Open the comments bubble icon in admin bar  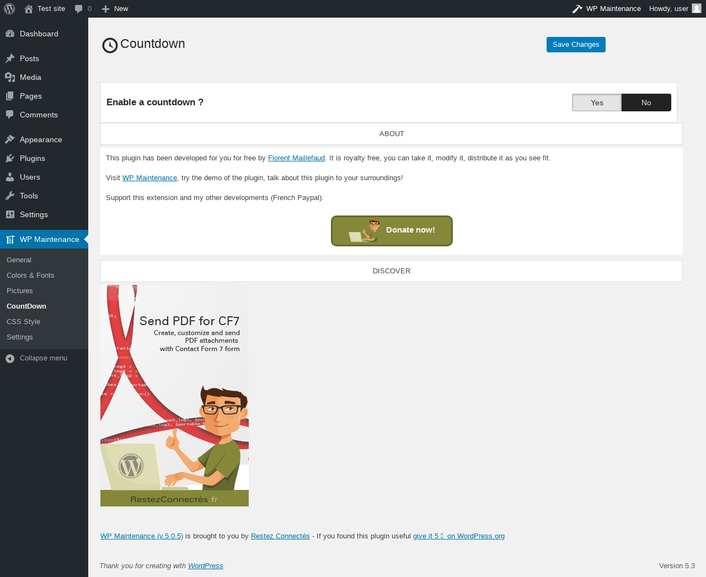79,9
